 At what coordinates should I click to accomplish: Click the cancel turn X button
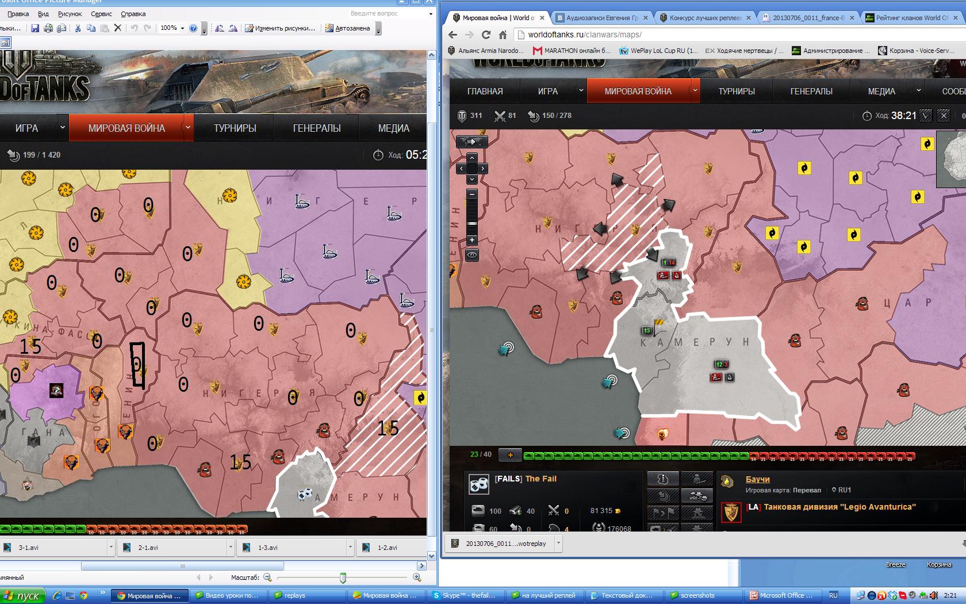pos(944,116)
